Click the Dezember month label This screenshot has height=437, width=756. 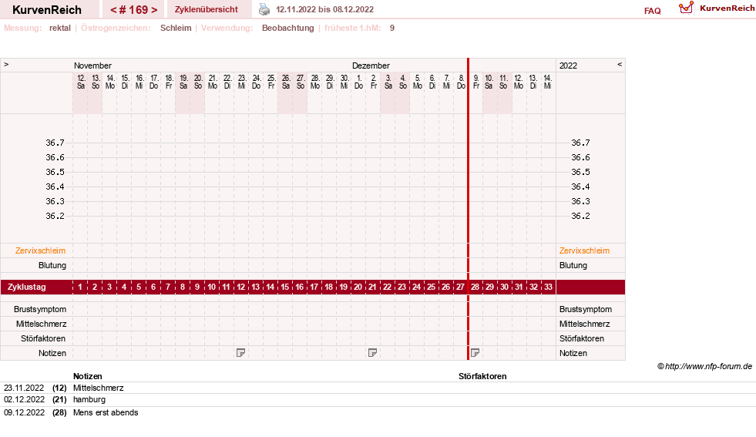371,66
